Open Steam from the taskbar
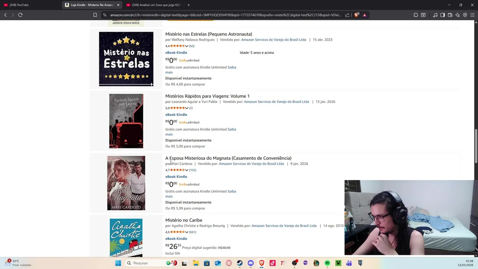 click(240, 263)
